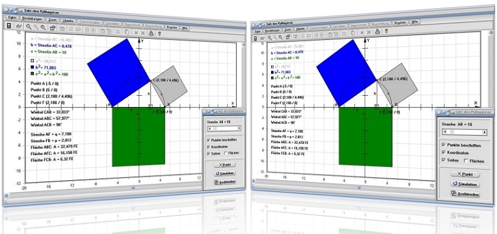This screenshot has height=234, width=497.
Task: Click the printer icon in left window toolbar
Action: (x=151, y=33)
